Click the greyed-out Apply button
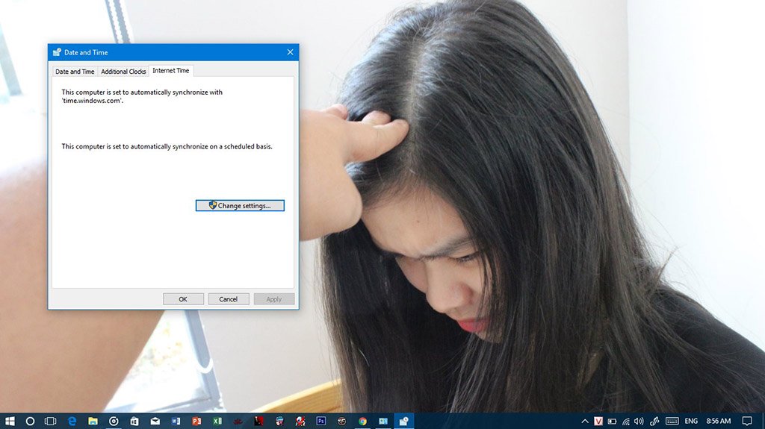765x429 pixels. (x=273, y=299)
